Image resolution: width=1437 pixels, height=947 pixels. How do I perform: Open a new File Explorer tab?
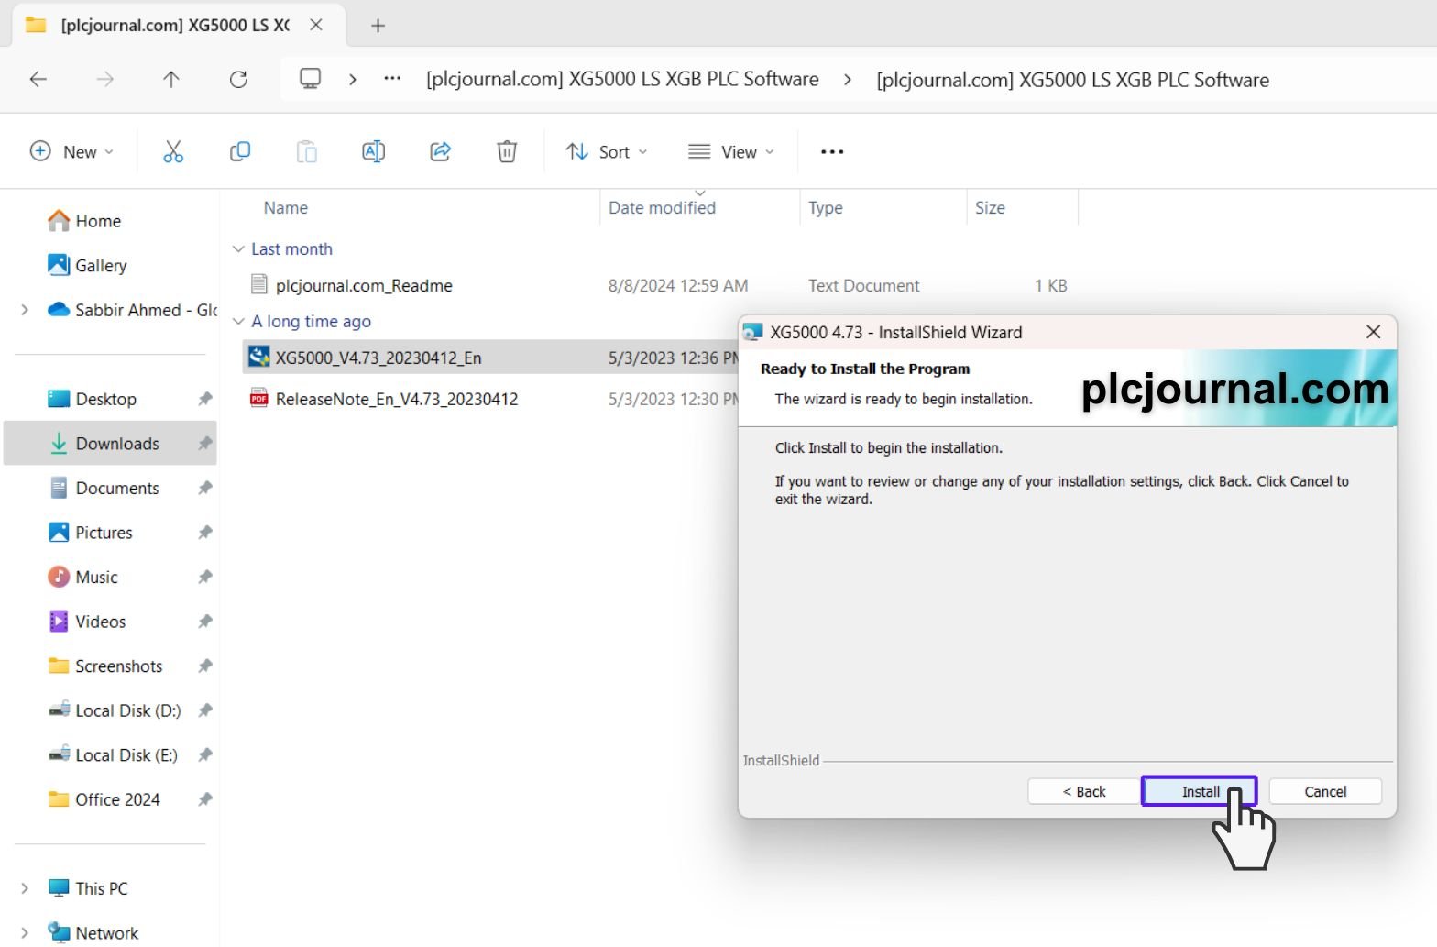(378, 26)
